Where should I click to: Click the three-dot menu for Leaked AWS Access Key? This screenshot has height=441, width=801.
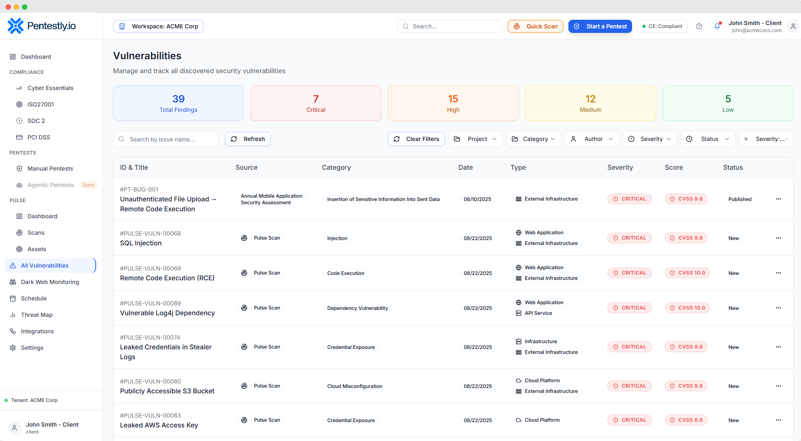(778, 420)
